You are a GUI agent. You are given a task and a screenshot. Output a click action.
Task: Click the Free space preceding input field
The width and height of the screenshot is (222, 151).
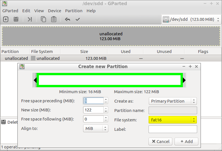pos(93,101)
